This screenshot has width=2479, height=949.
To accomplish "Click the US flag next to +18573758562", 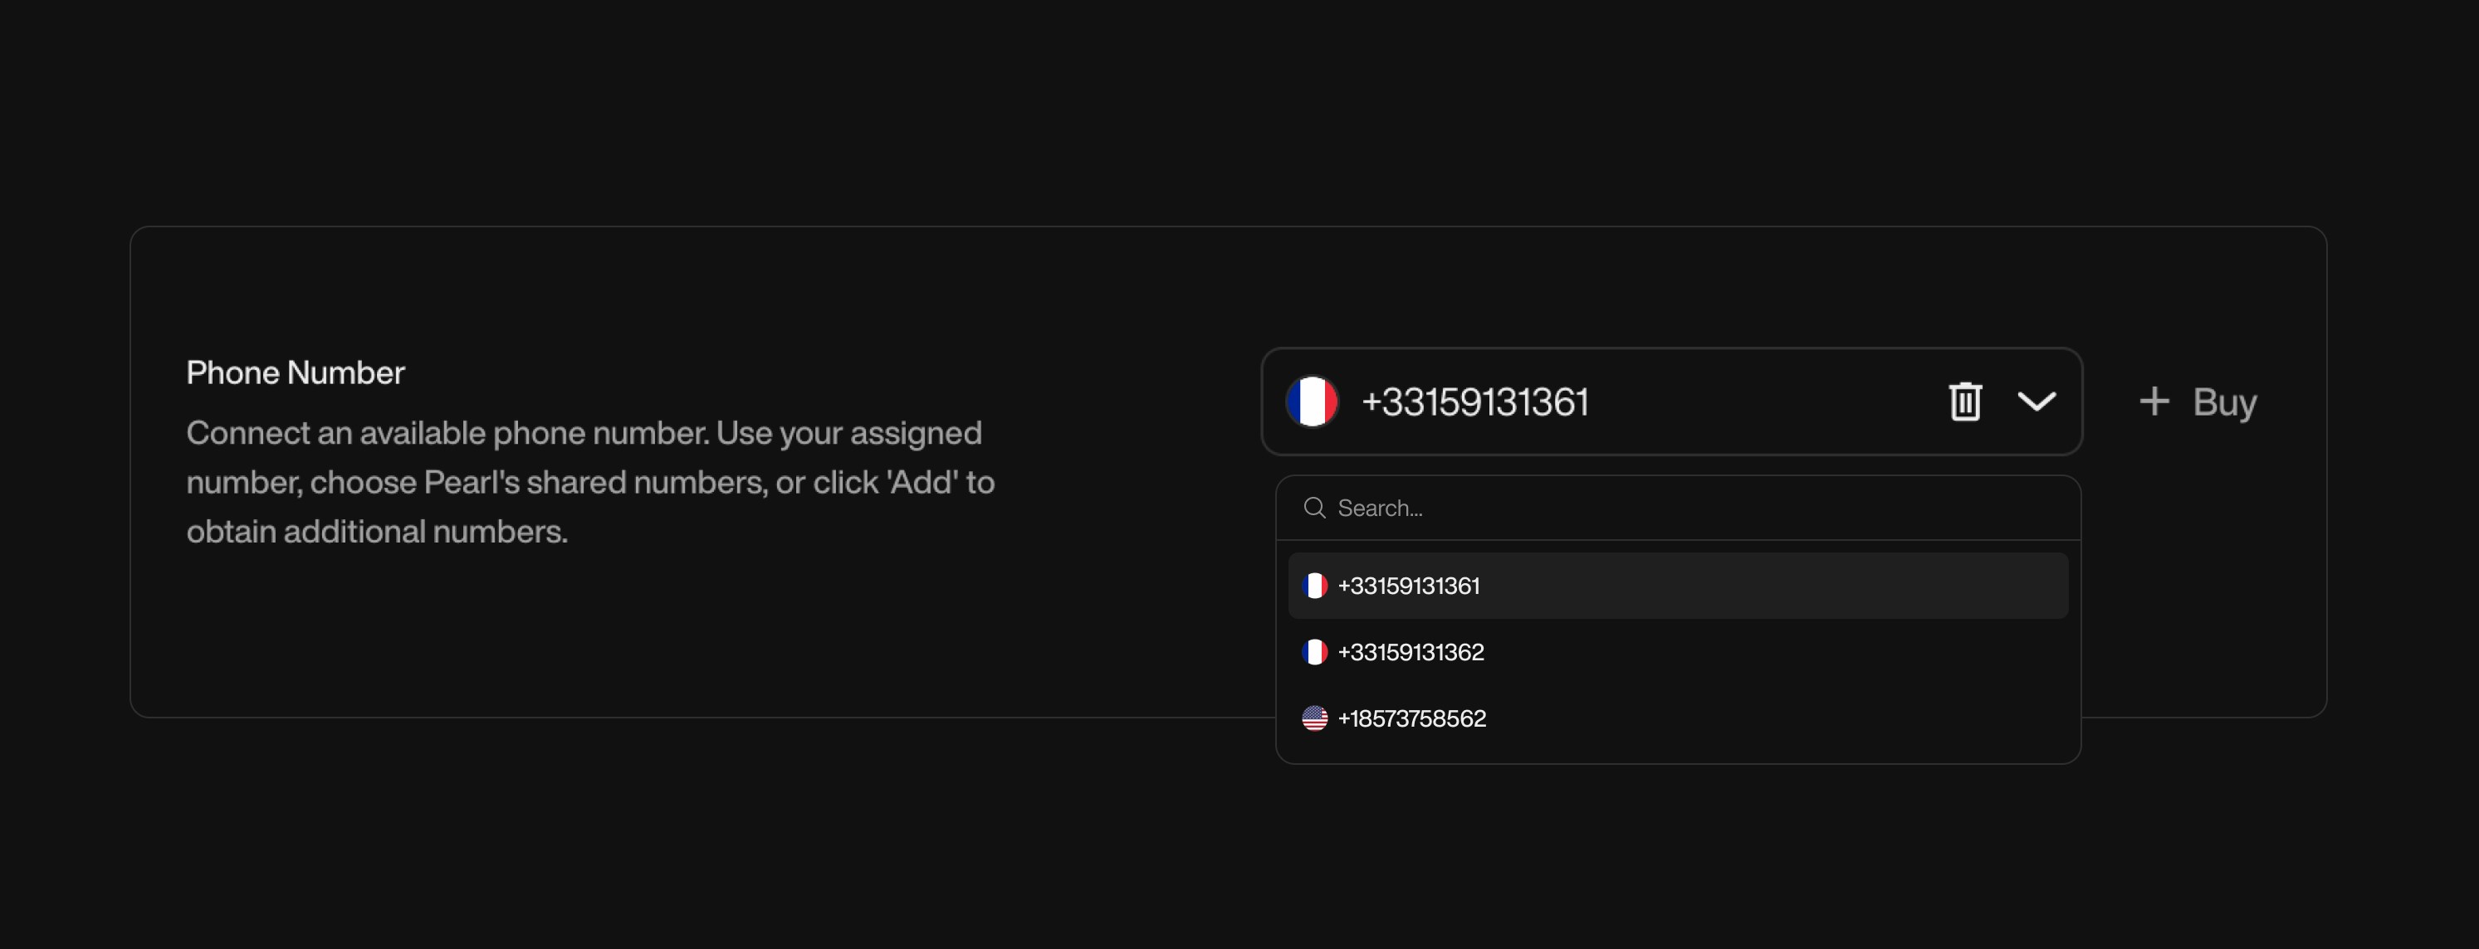I will (x=1314, y=718).
